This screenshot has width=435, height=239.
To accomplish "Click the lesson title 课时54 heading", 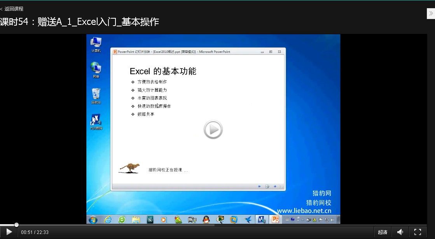I will click(79, 22).
